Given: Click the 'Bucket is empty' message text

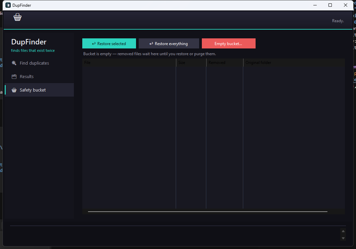Looking at the screenshot, I should click(149, 54).
